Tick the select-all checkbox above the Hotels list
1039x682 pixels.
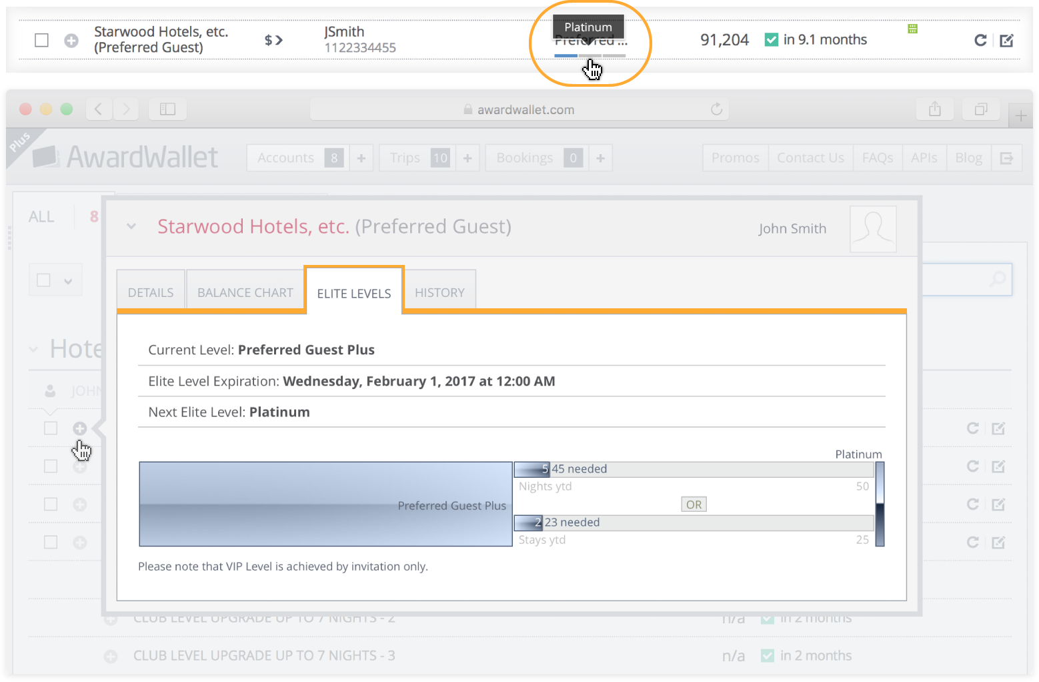pos(44,280)
